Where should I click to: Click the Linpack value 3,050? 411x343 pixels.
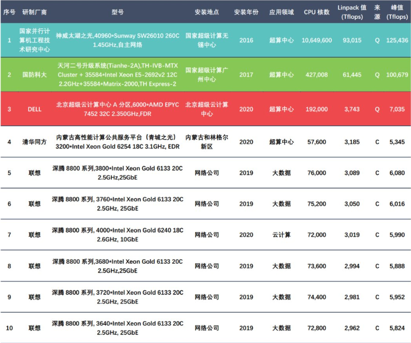[352, 204]
